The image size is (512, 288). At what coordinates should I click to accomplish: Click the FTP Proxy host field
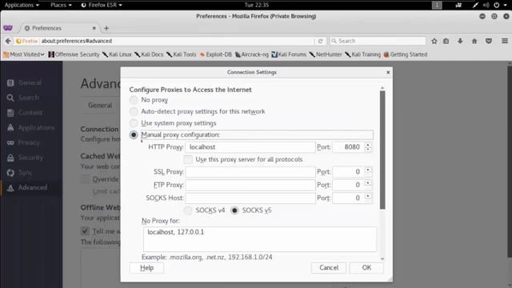(250, 185)
